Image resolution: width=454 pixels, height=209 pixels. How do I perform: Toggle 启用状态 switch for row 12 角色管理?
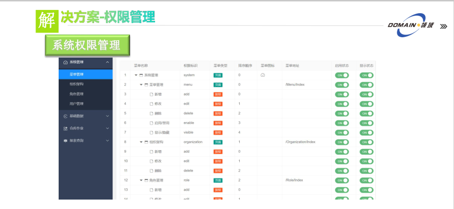coord(342,180)
